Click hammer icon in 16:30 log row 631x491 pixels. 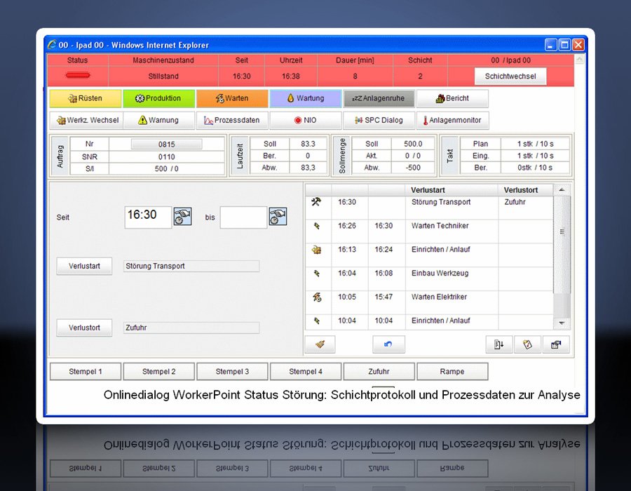point(316,201)
